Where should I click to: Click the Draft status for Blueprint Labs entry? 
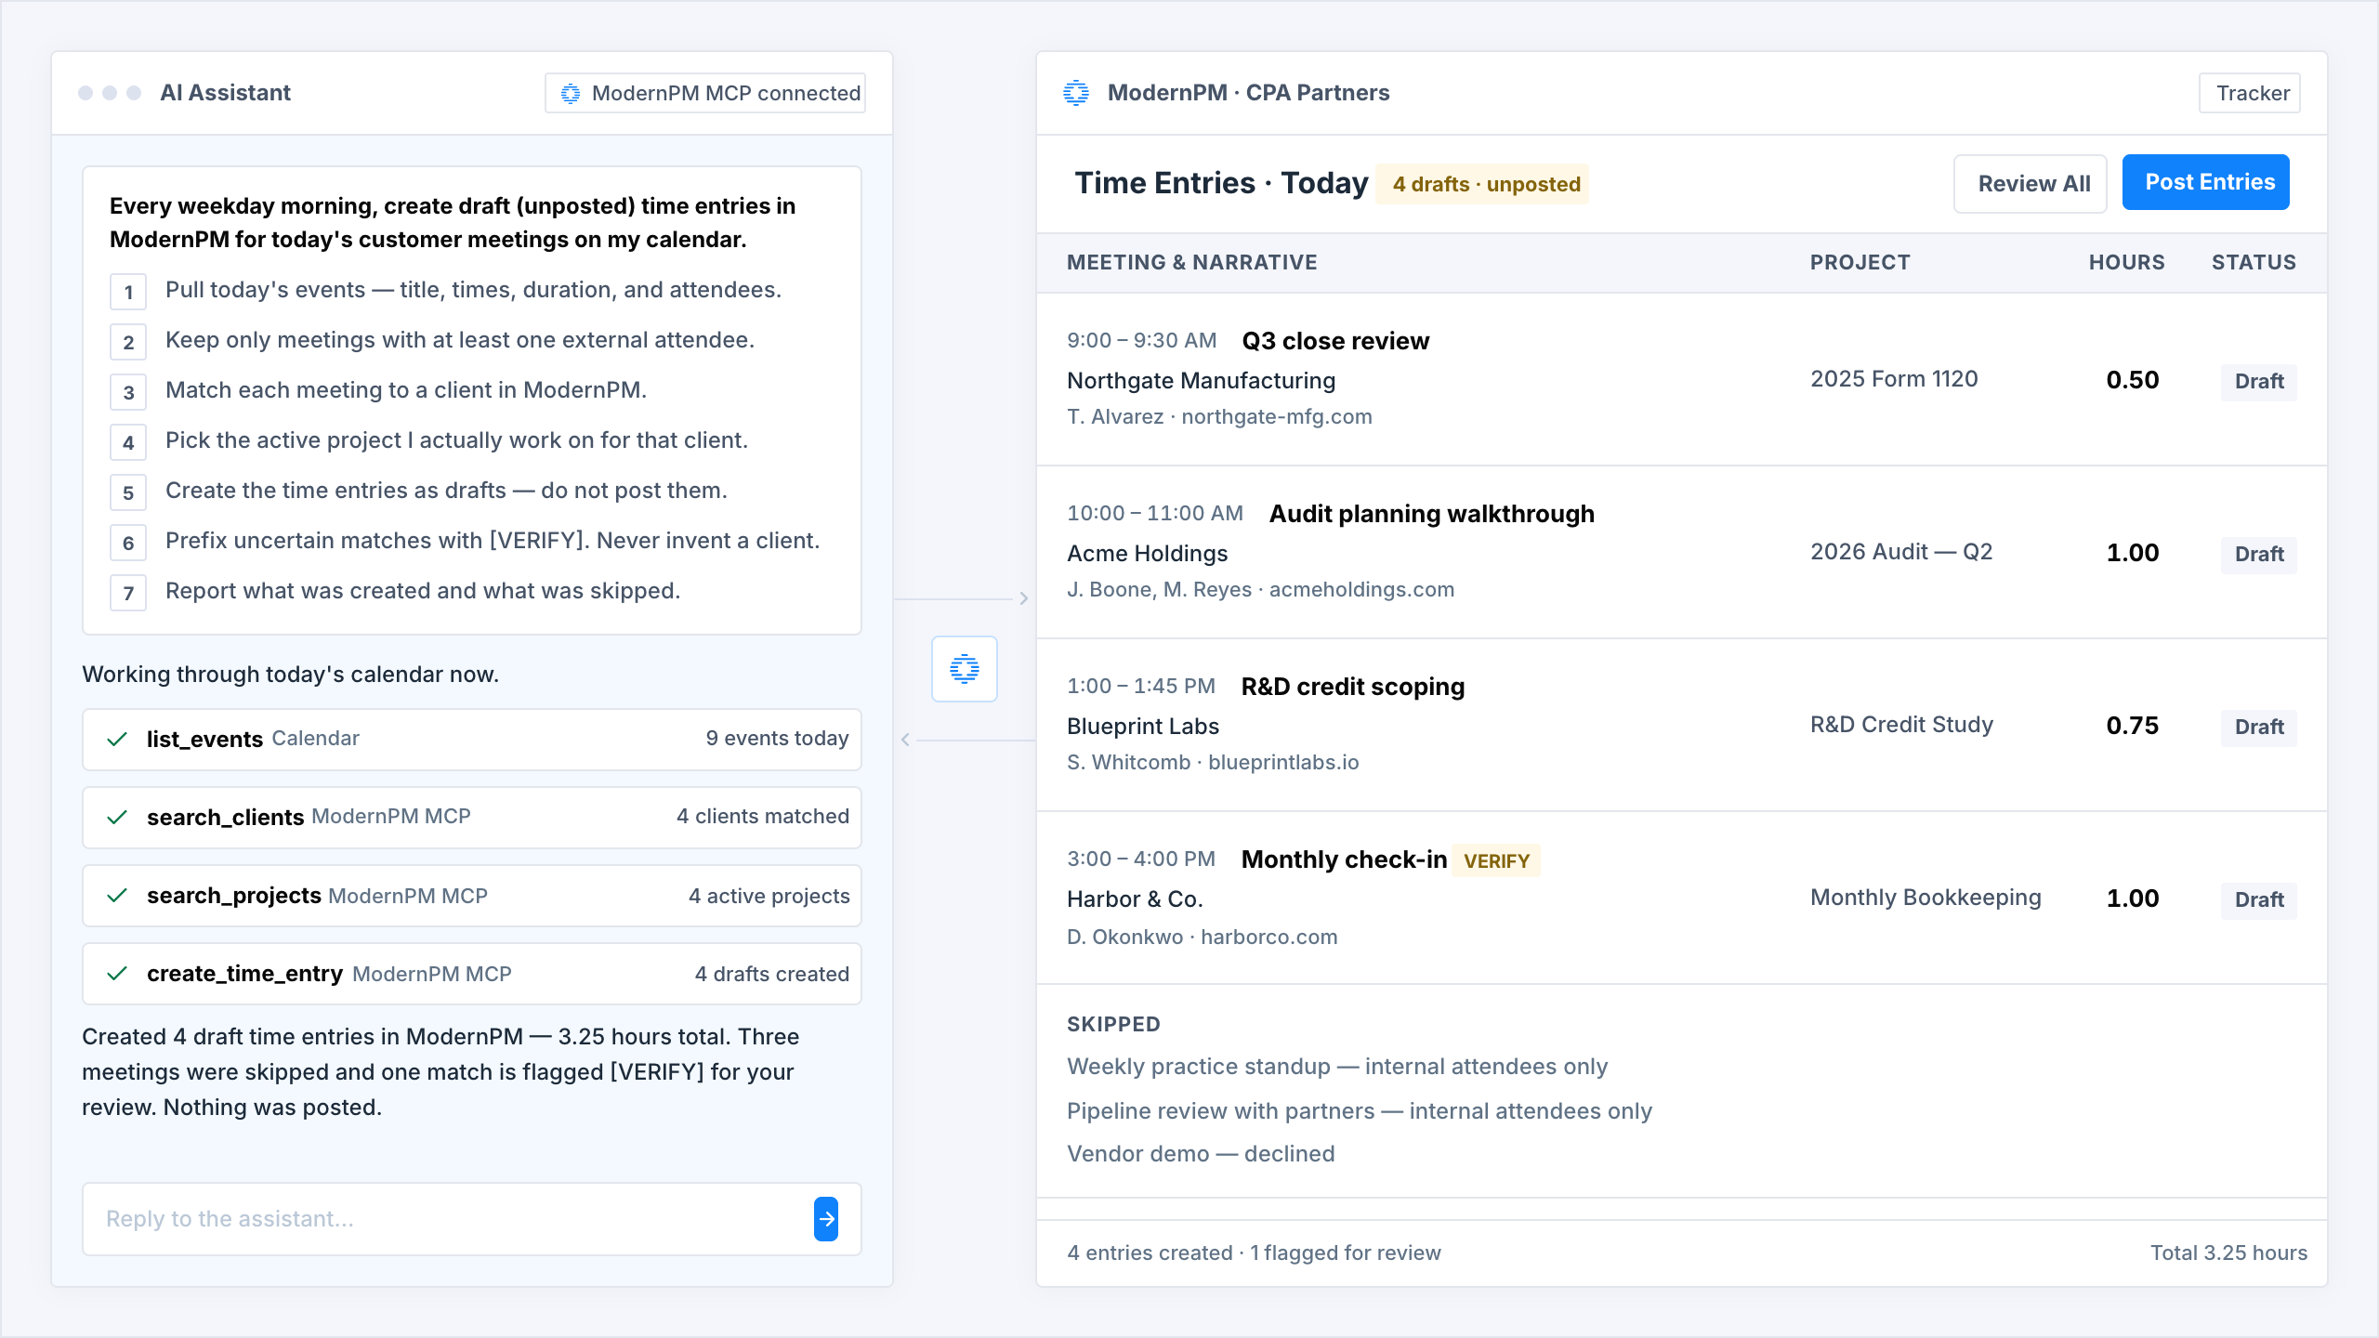tap(2259, 728)
